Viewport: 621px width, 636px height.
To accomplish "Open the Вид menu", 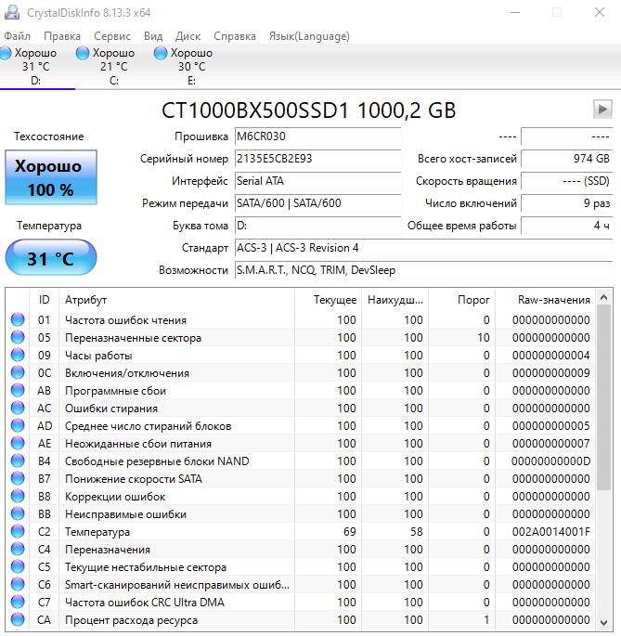I will pyautogui.click(x=153, y=36).
